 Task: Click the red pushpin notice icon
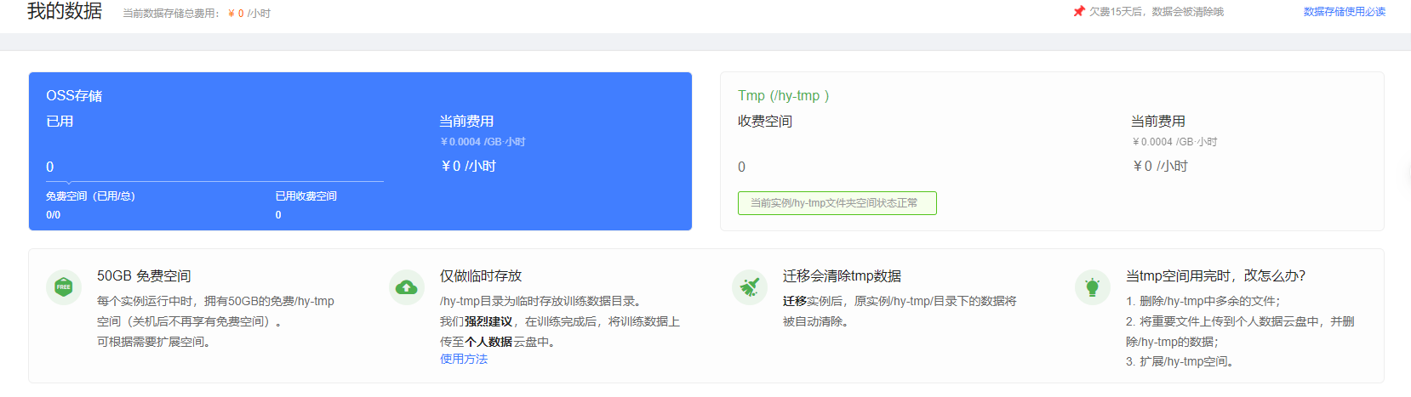tap(1078, 12)
